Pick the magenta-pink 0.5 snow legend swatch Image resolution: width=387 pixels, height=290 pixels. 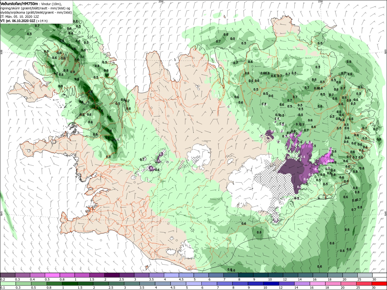click(53, 275)
